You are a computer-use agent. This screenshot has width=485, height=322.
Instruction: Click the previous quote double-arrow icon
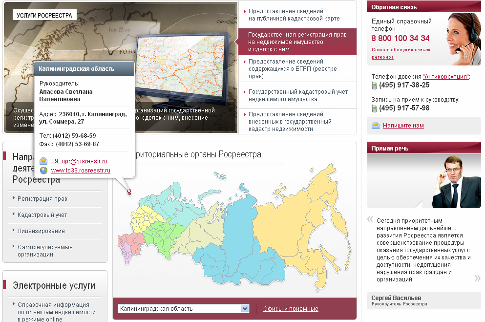370,219
